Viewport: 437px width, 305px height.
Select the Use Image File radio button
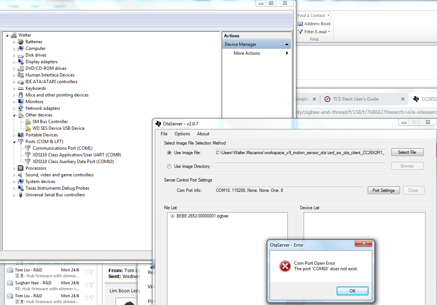click(x=169, y=153)
